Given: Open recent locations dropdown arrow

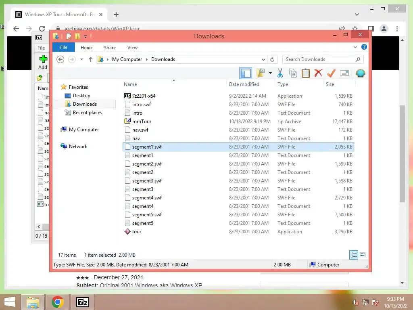Looking at the screenshot, I should [81, 59].
